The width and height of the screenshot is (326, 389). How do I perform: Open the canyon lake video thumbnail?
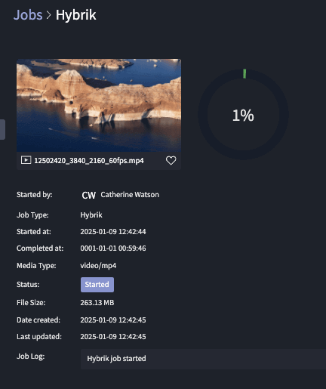click(x=99, y=105)
